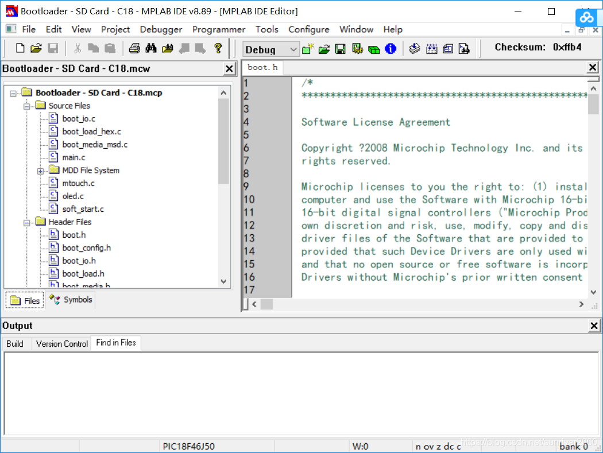Viewport: 603px width, 453px height.
Task: Select the Find in Files output tab
Action: coord(116,343)
